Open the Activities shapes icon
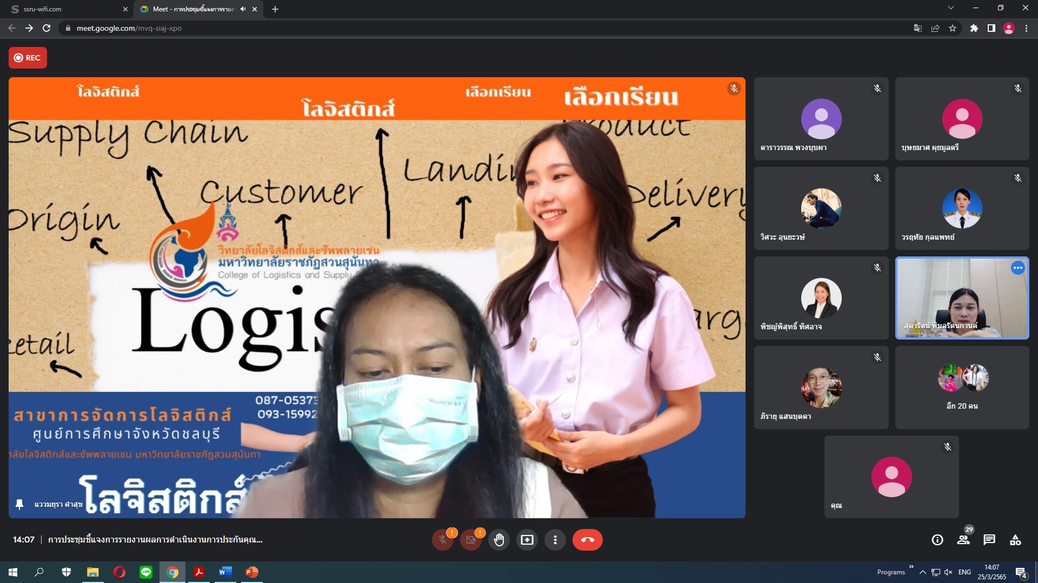Screen dimensions: 1038x583 pos(1015,540)
